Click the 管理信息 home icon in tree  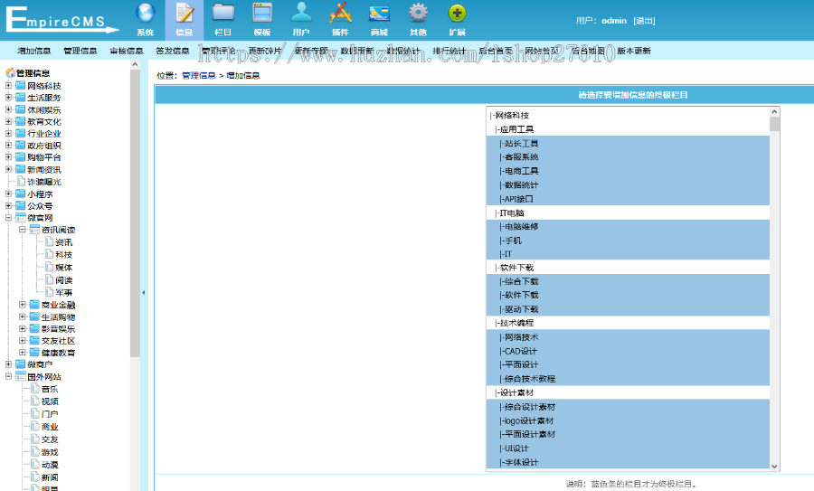click(10, 72)
